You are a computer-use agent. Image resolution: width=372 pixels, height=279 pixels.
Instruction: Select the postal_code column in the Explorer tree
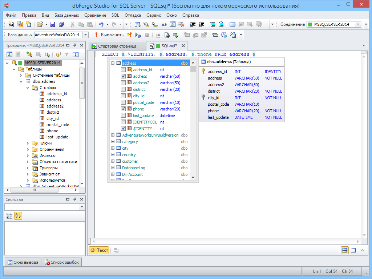(x=57, y=125)
